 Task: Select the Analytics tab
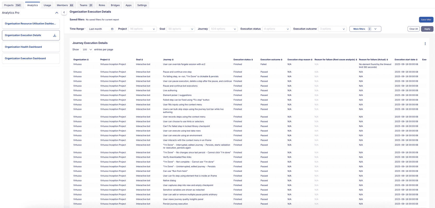(x=33, y=5)
